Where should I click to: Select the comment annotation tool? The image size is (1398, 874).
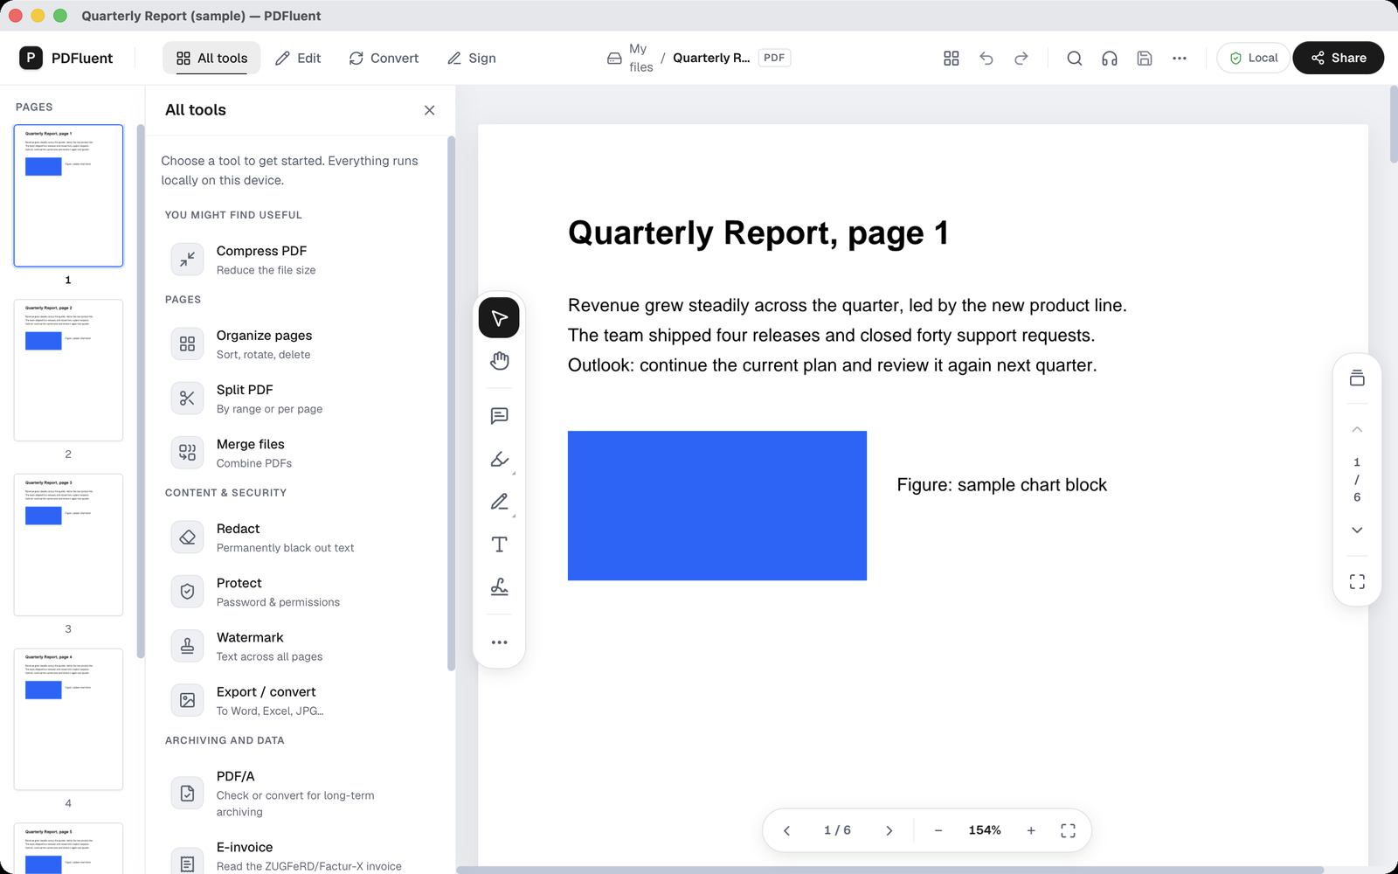[x=499, y=416]
